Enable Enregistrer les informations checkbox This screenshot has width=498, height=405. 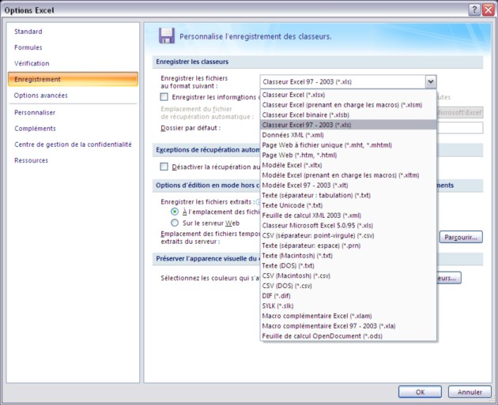(164, 97)
